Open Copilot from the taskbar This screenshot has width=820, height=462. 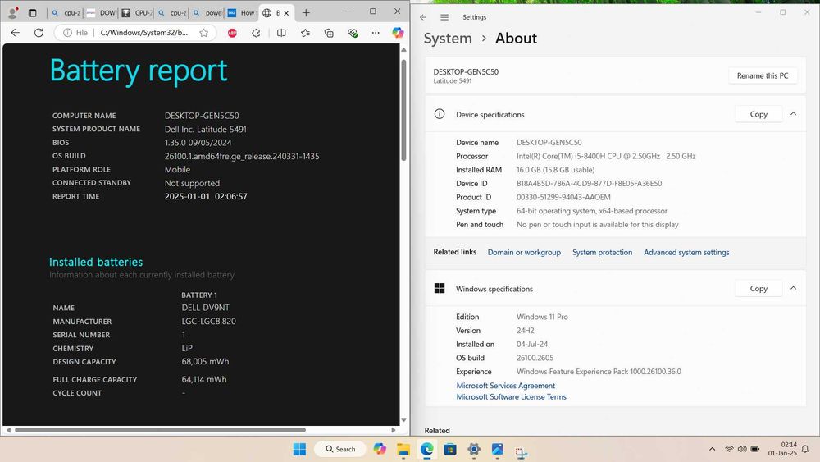tap(380, 449)
